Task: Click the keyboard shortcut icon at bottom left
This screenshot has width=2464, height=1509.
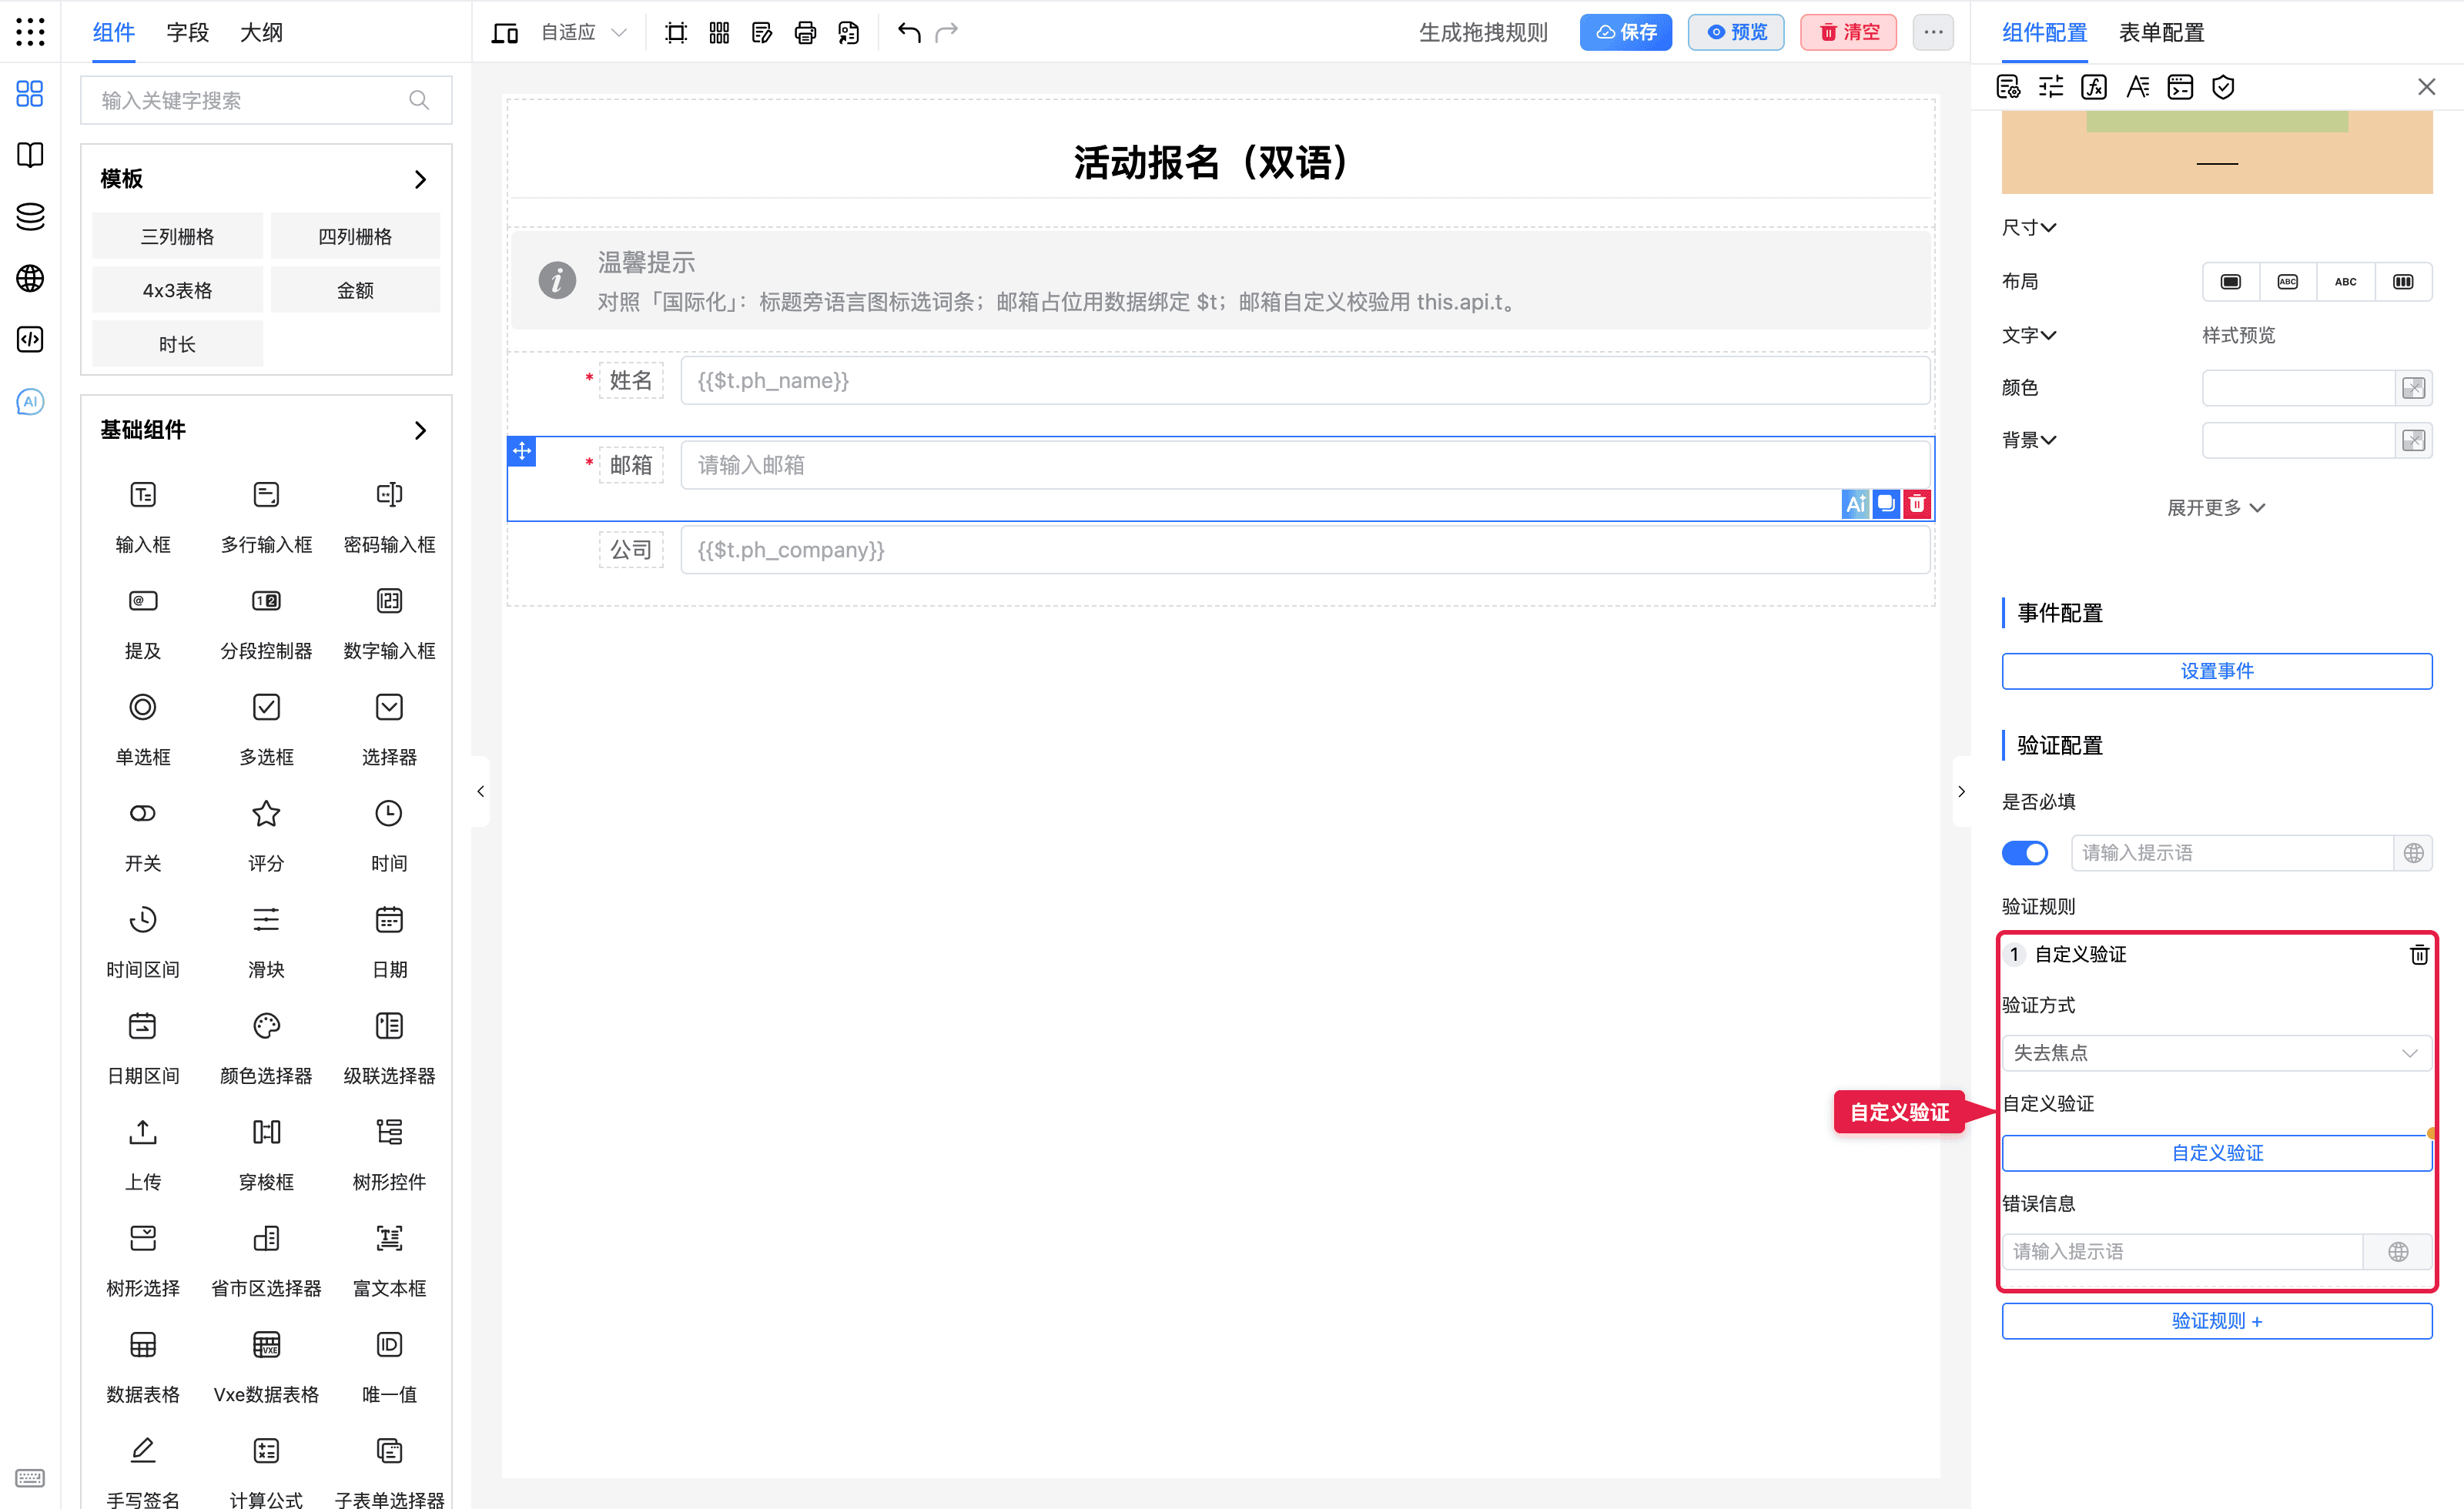Action: click(30, 1477)
